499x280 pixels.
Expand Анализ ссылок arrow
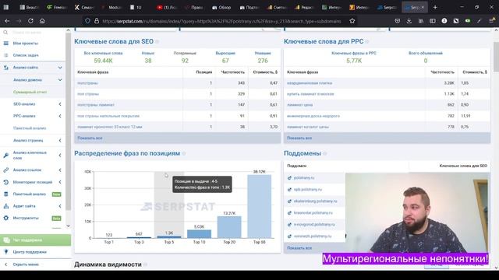pyautogui.click(x=60, y=170)
